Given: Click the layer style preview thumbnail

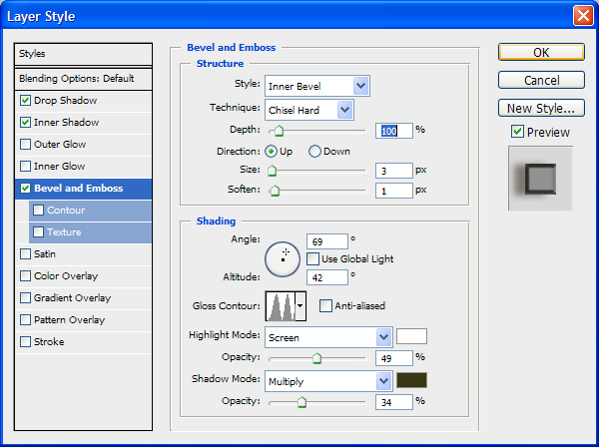Looking at the screenshot, I should coord(538,179).
